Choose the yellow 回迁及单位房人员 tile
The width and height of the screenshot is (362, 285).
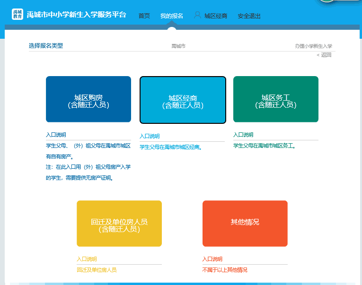[x=119, y=224]
